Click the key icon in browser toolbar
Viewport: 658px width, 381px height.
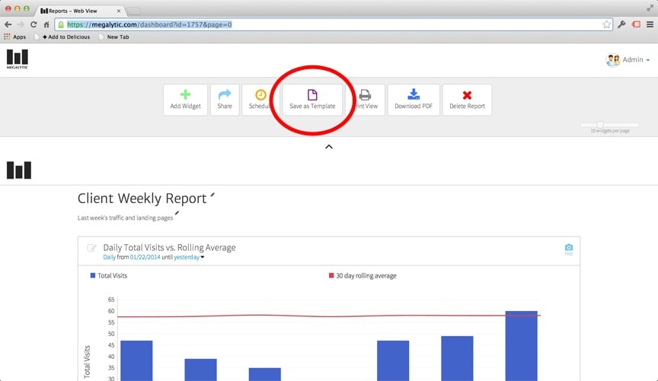coord(621,24)
